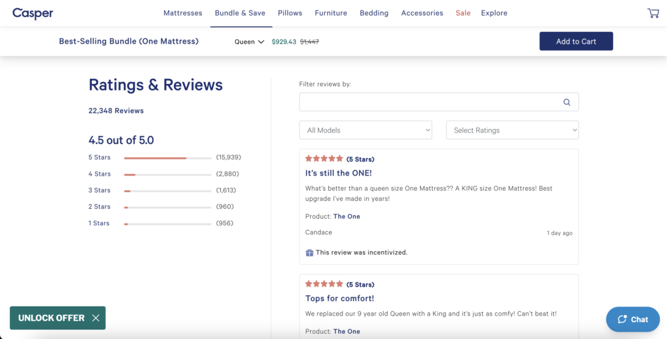Click the 2 Stars rating bar

(x=167, y=208)
